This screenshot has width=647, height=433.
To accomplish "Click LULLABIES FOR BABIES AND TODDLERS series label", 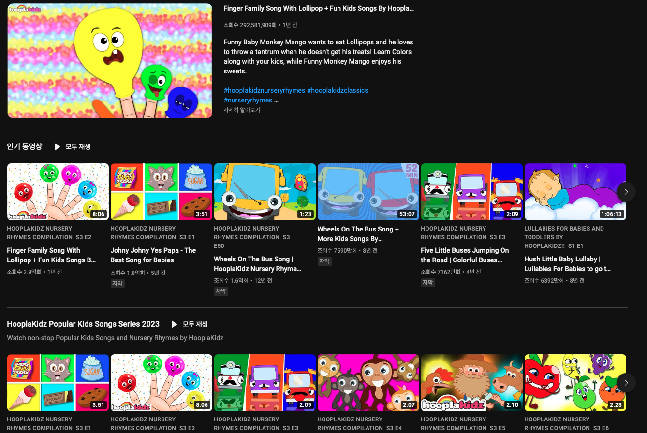I will [564, 237].
